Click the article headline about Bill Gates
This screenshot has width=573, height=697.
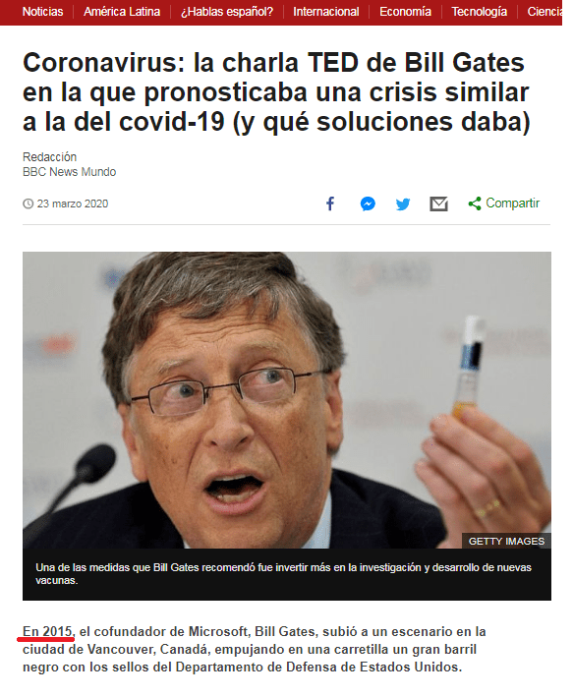(x=276, y=92)
